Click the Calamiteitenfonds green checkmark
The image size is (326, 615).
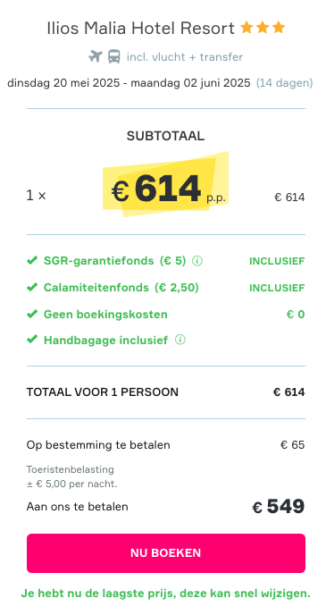pos(32,288)
